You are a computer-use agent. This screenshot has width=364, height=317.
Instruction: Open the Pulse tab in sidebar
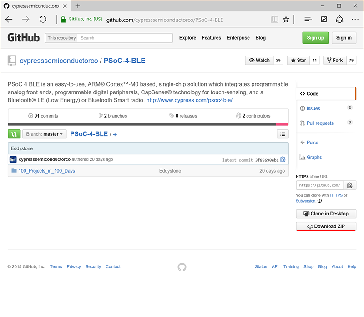pos(312,143)
